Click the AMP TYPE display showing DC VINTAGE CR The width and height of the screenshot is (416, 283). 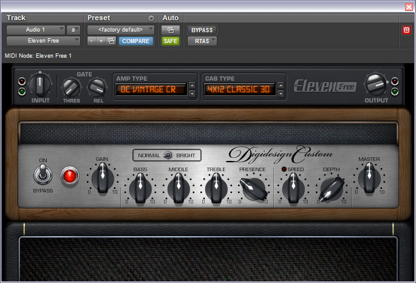(x=151, y=89)
